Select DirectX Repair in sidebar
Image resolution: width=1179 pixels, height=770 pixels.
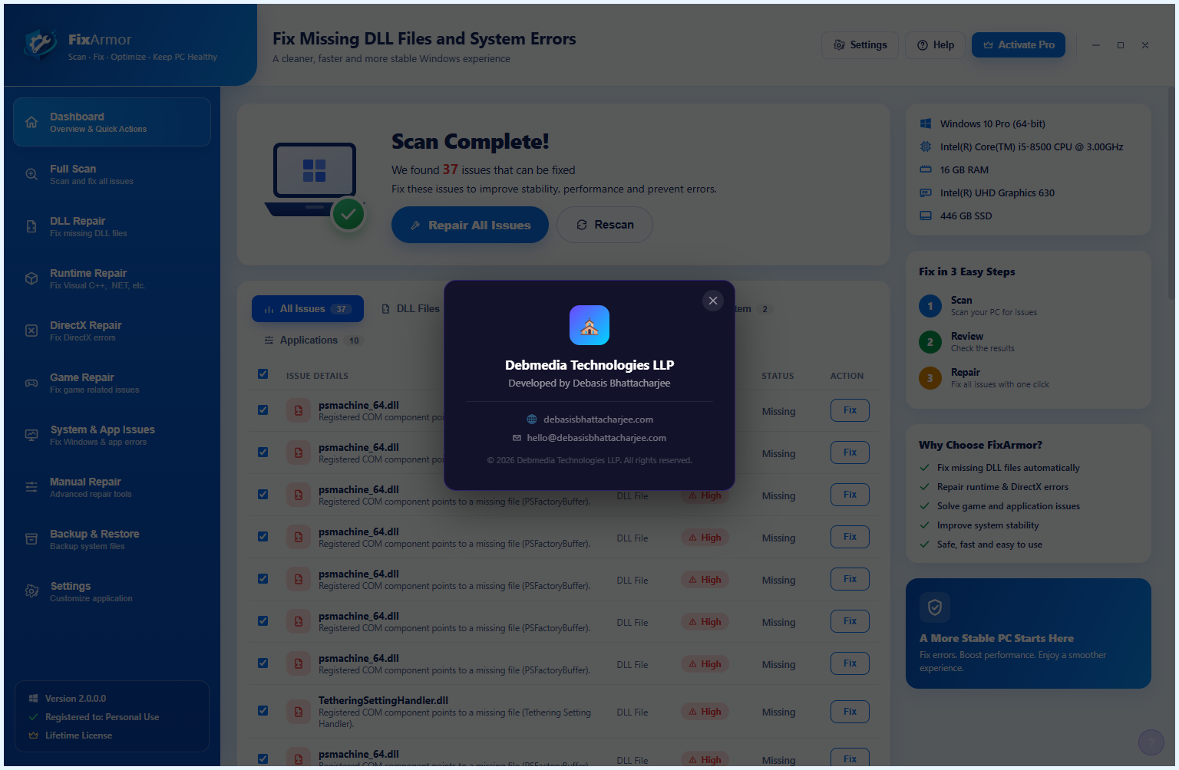112,331
